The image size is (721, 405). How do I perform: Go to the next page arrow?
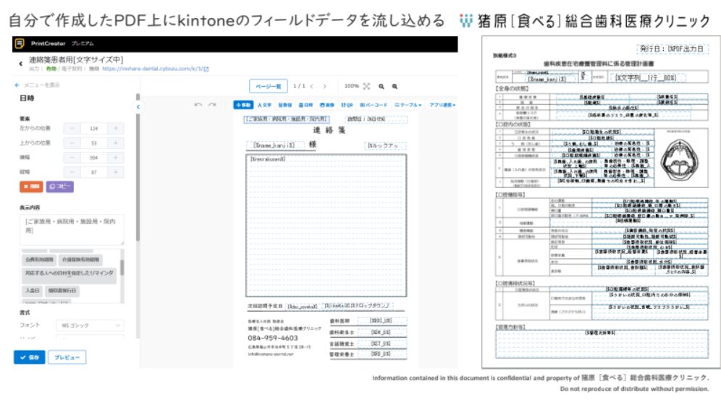[x=324, y=86]
